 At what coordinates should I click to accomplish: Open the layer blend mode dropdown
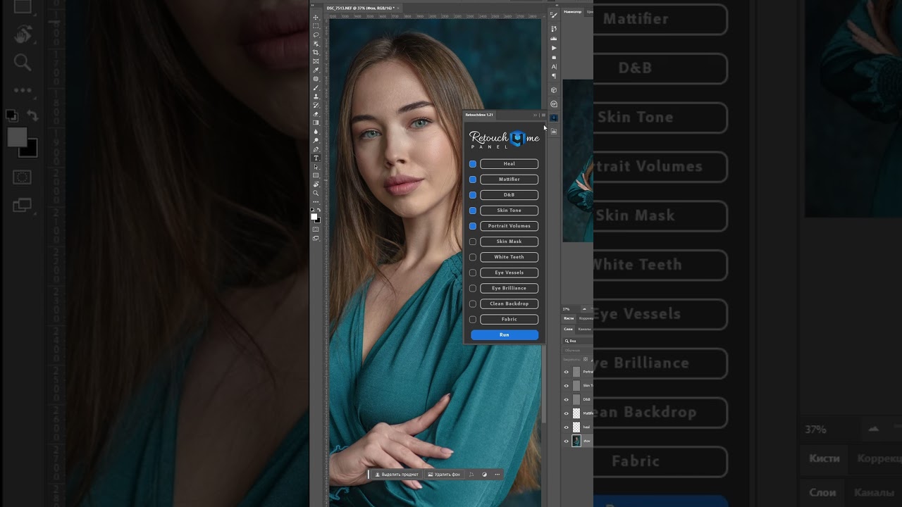click(x=578, y=350)
